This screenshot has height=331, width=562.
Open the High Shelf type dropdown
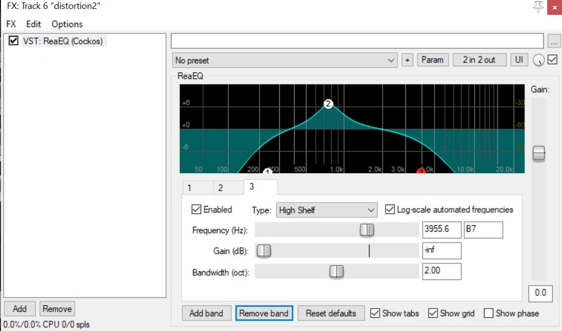pyautogui.click(x=327, y=210)
